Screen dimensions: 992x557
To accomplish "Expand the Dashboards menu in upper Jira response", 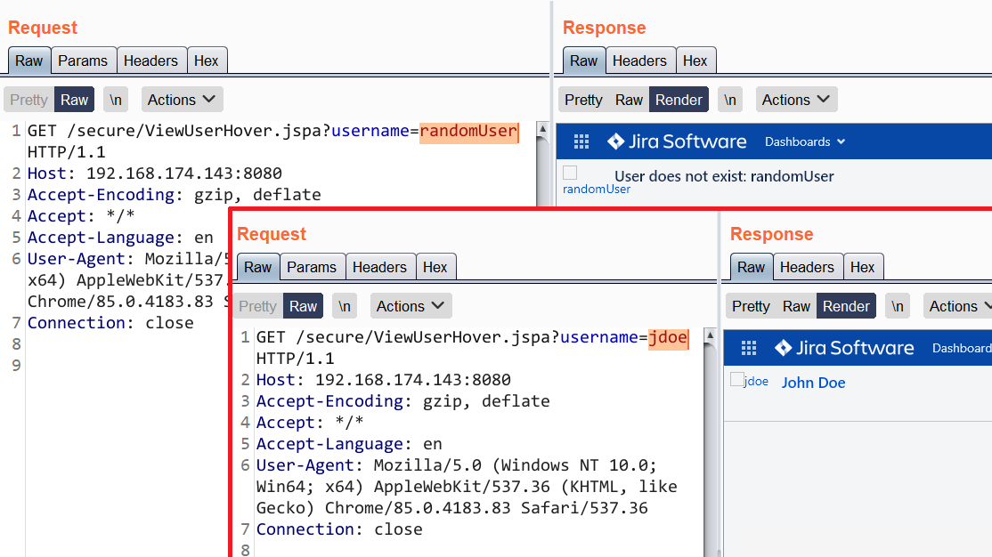I will pyautogui.click(x=805, y=141).
